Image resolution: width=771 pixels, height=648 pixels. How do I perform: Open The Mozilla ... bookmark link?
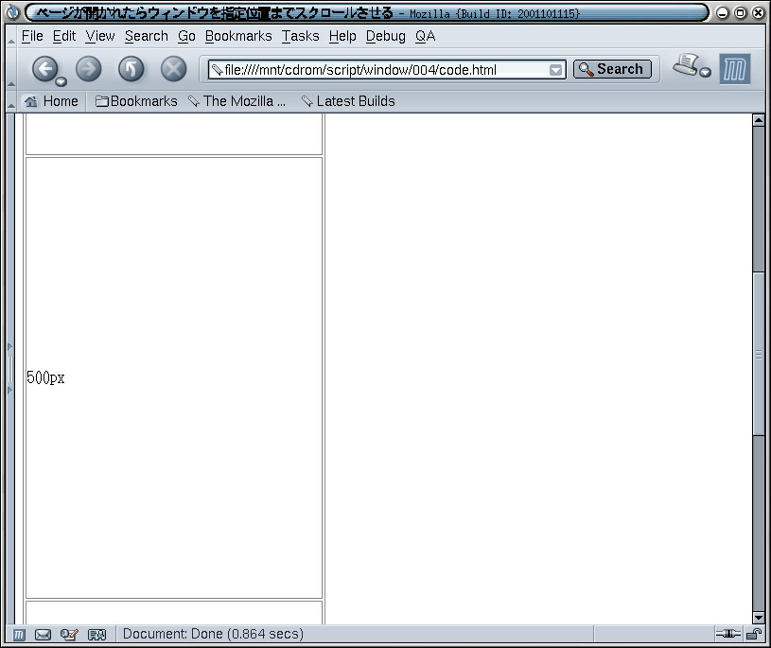pos(237,101)
